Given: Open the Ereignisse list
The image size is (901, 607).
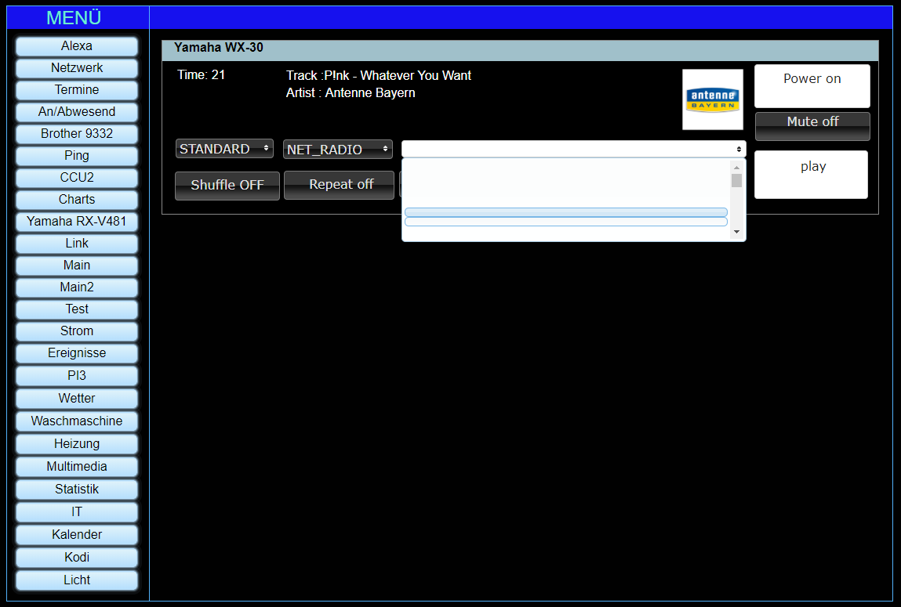Looking at the screenshot, I should (76, 352).
